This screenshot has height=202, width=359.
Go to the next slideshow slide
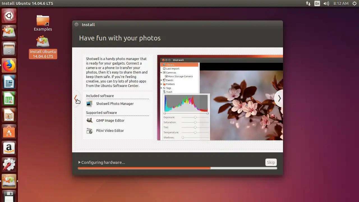coord(279,98)
